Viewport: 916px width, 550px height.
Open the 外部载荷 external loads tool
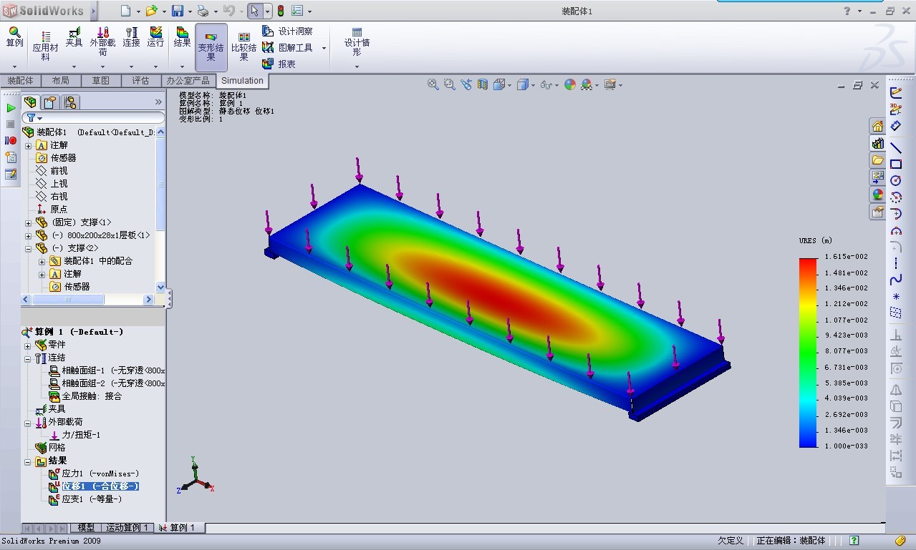[102, 41]
